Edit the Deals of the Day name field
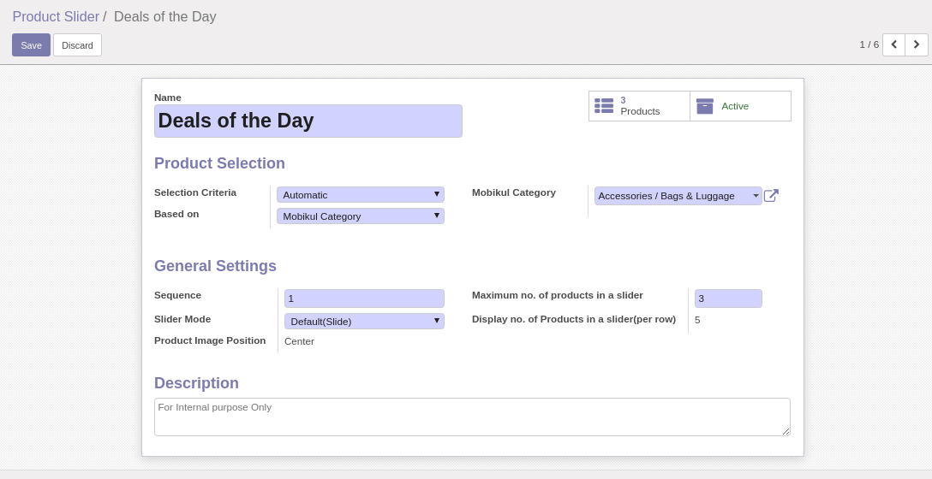Image resolution: width=932 pixels, height=479 pixels. pyautogui.click(x=308, y=121)
